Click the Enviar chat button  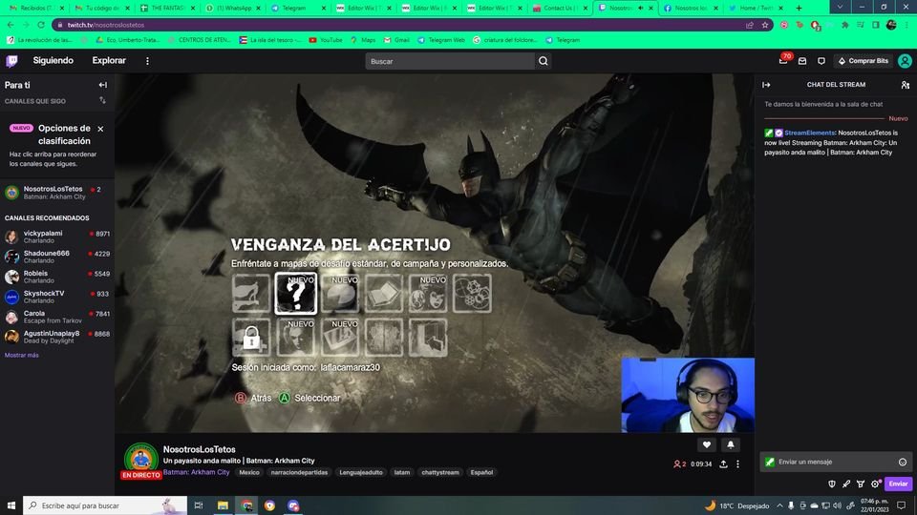tap(898, 484)
